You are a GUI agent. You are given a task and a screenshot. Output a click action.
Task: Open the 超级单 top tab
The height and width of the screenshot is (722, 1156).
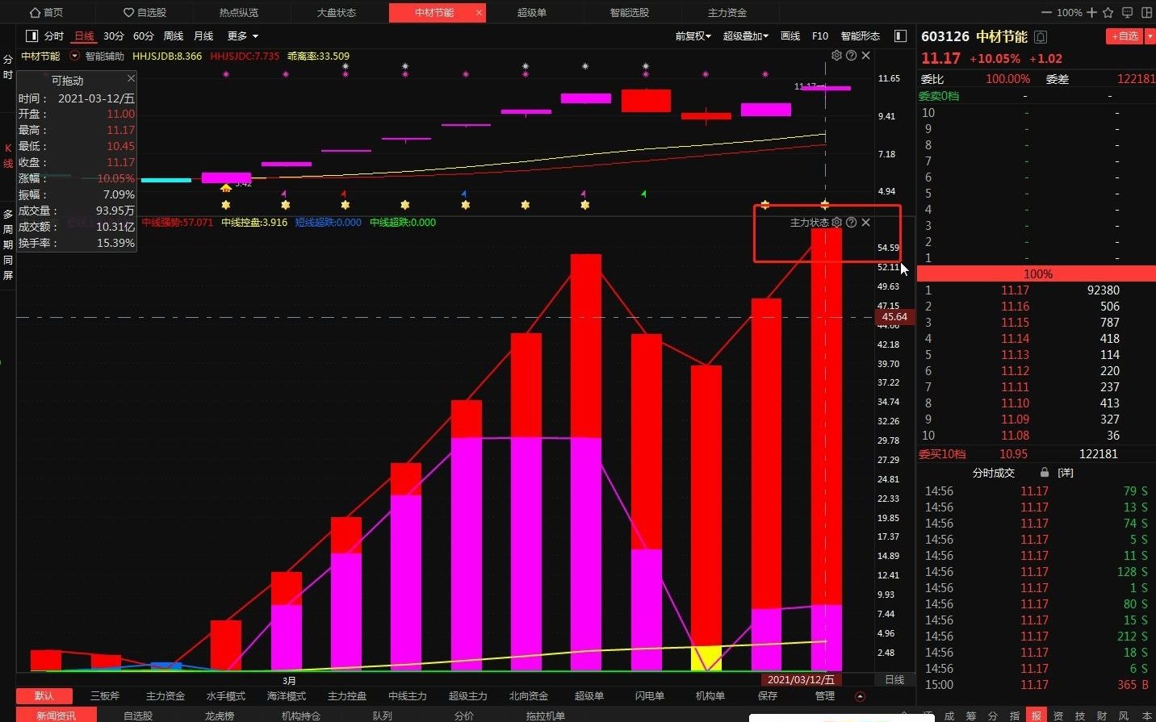(531, 13)
